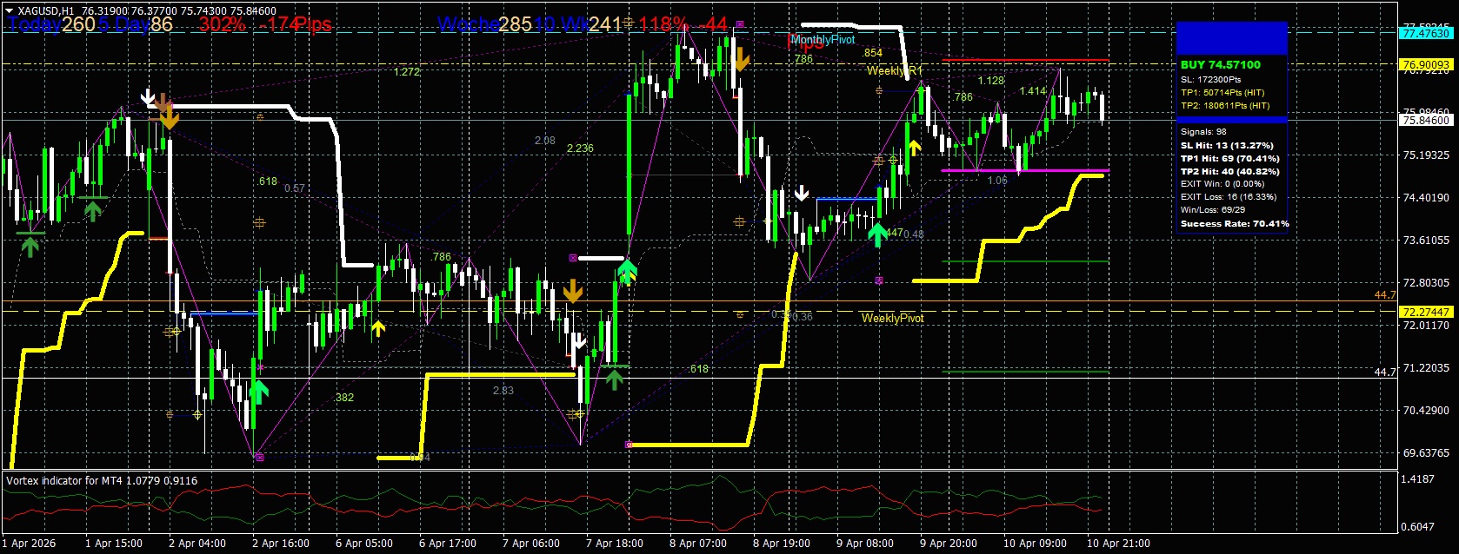Select the cyan 77.47630 price label
The height and width of the screenshot is (554, 1459).
[1426, 34]
